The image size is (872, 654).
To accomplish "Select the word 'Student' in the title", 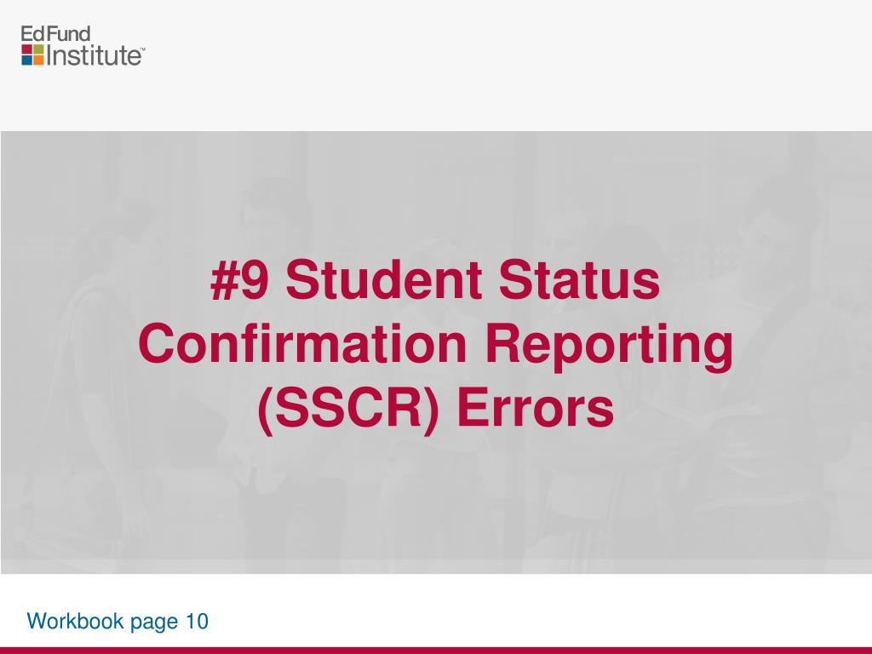I will point(384,279).
